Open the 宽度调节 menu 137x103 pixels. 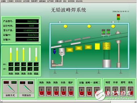pyautogui.click(x=34, y=1)
